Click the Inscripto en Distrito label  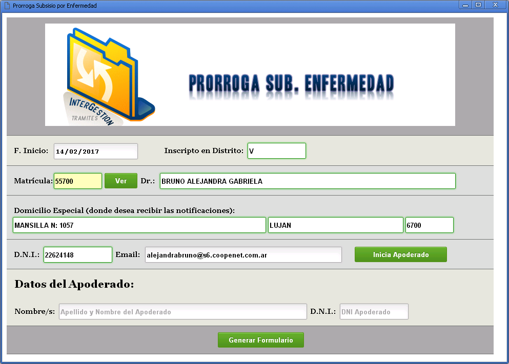(x=204, y=151)
